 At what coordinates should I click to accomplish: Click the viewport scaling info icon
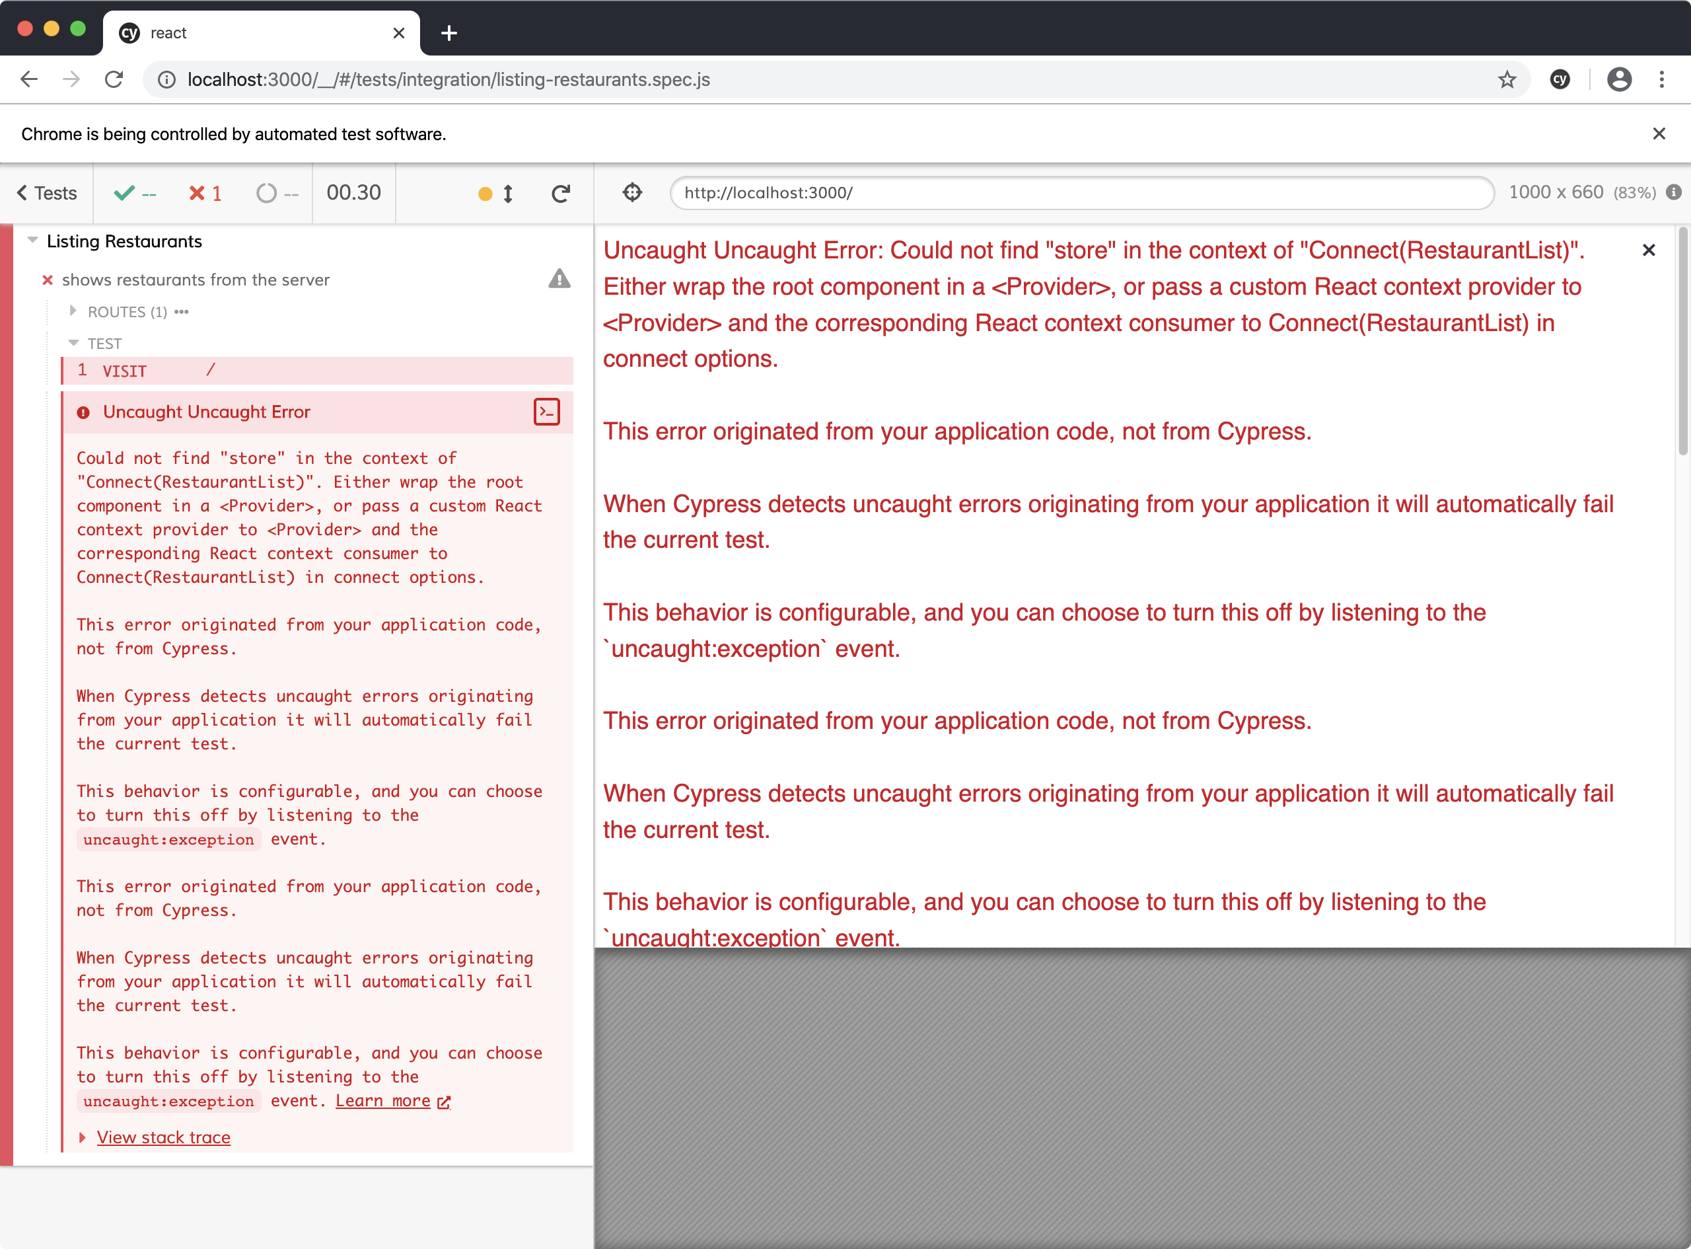[1674, 192]
